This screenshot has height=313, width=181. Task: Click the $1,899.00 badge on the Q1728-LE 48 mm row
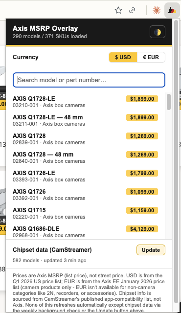click(142, 117)
